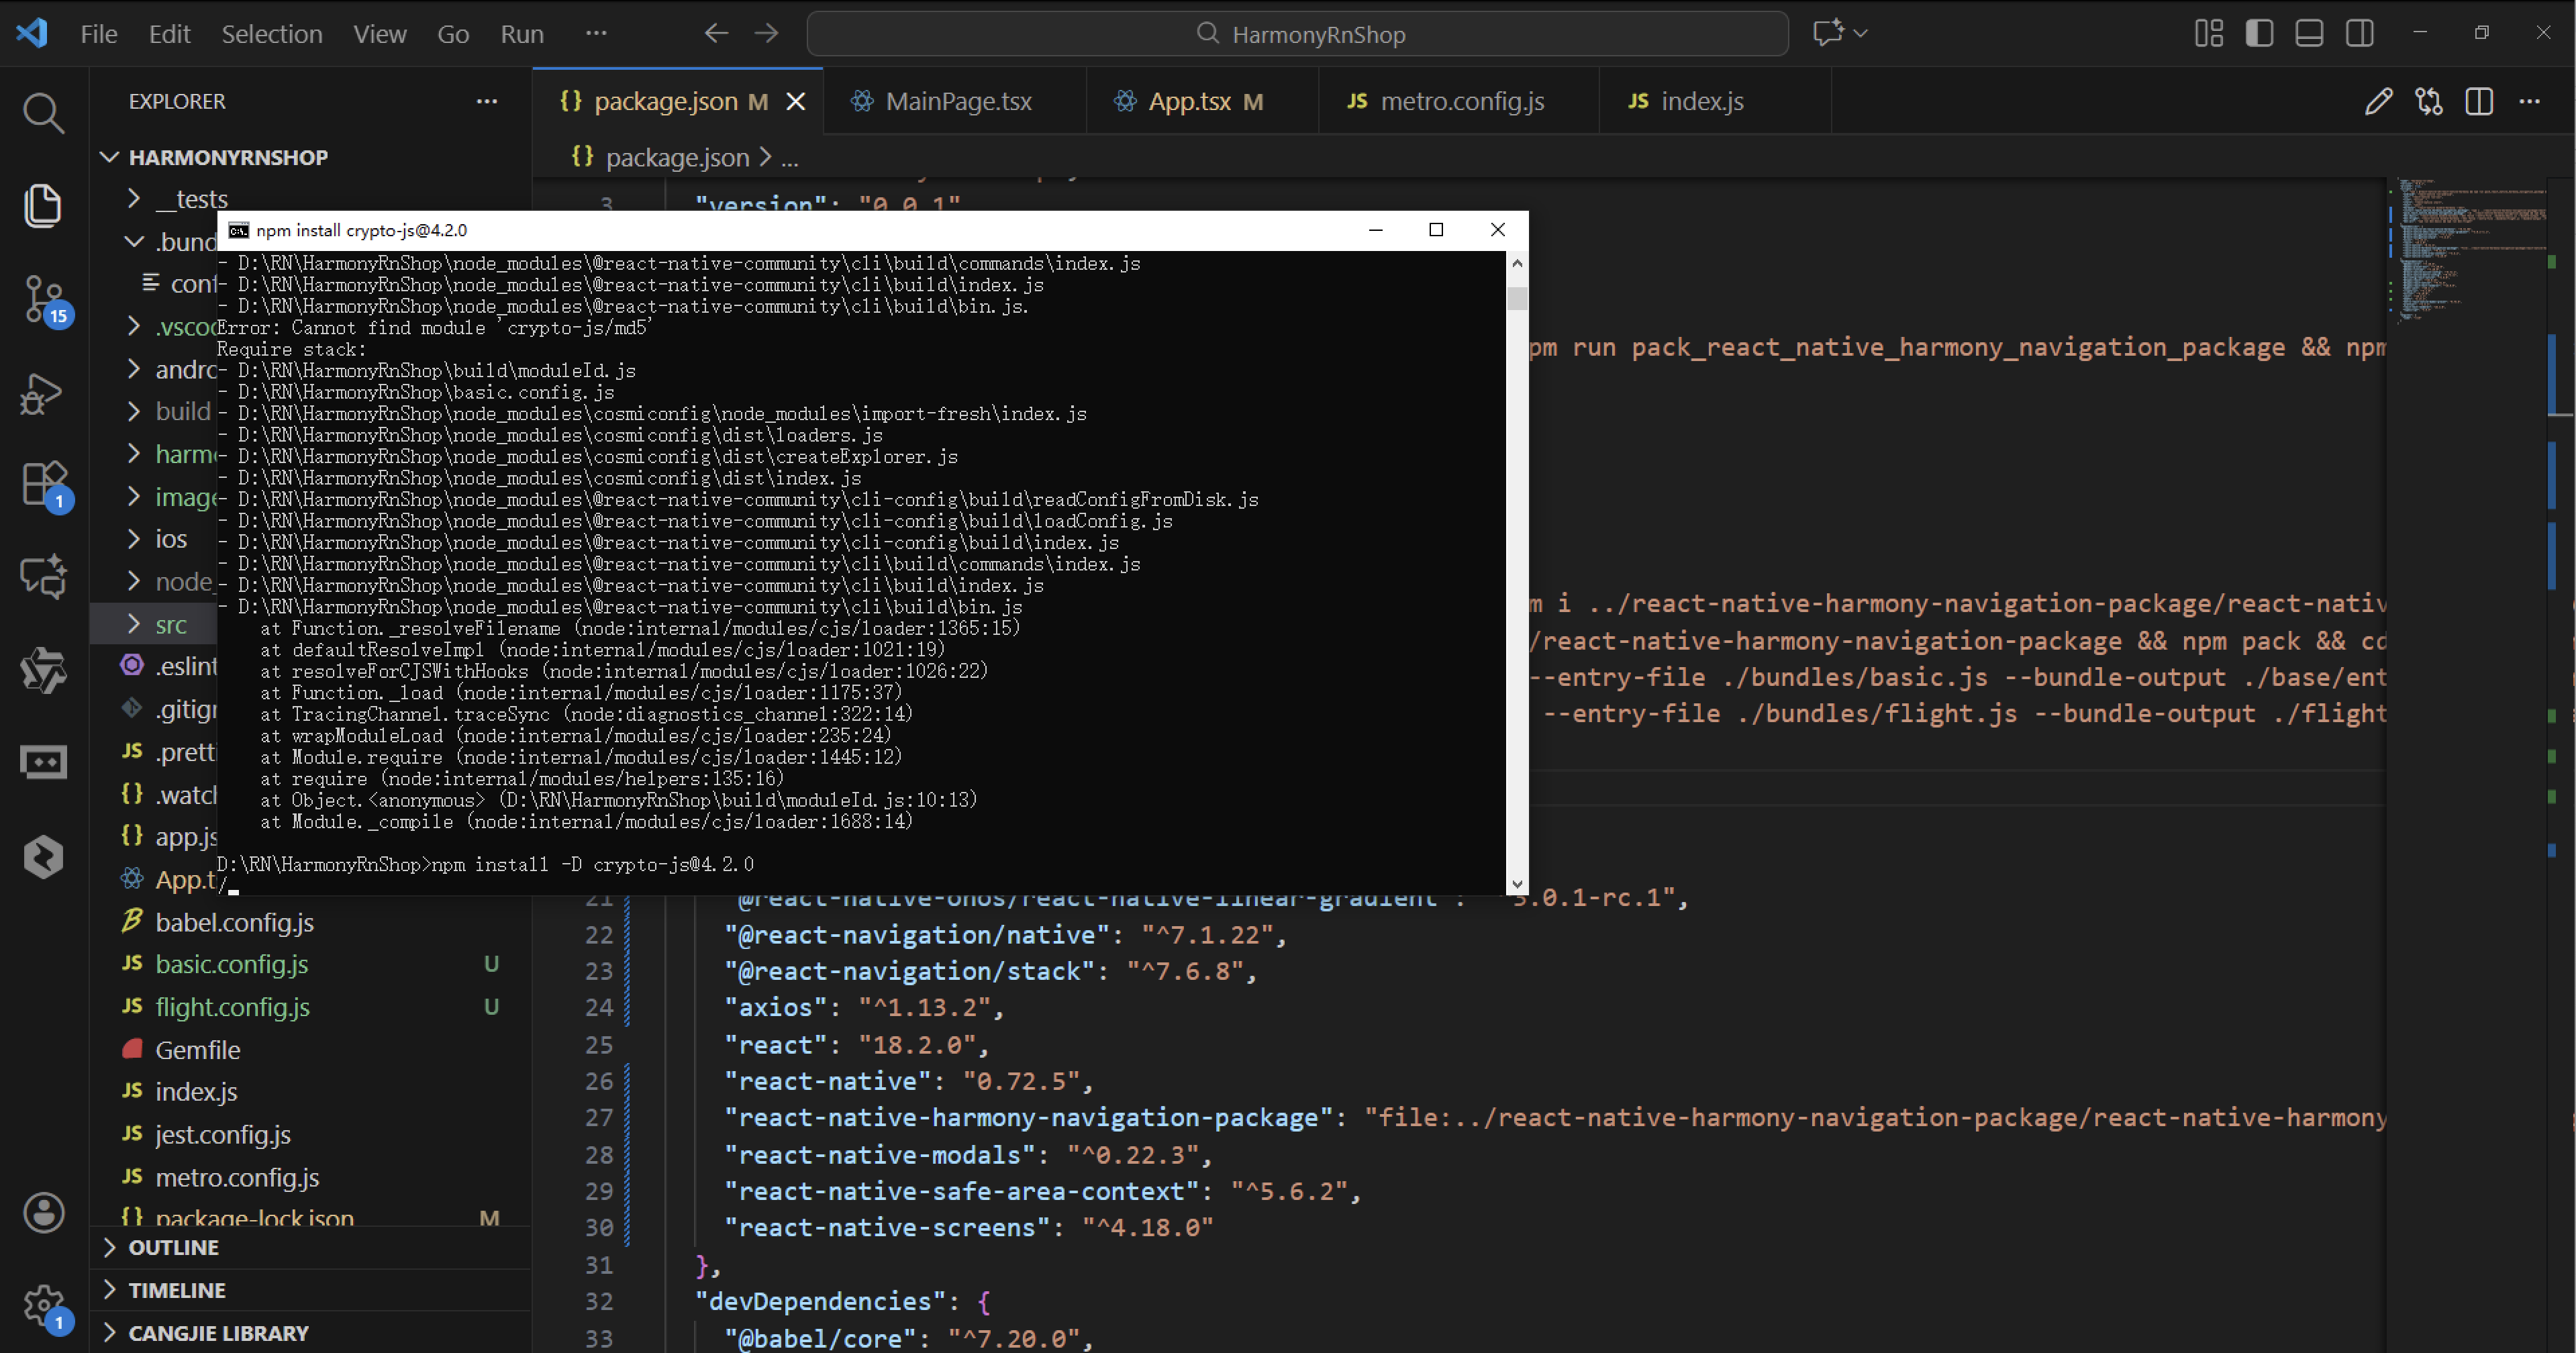This screenshot has height=1353, width=2576.
Task: Open the Selection menu
Action: [271, 33]
